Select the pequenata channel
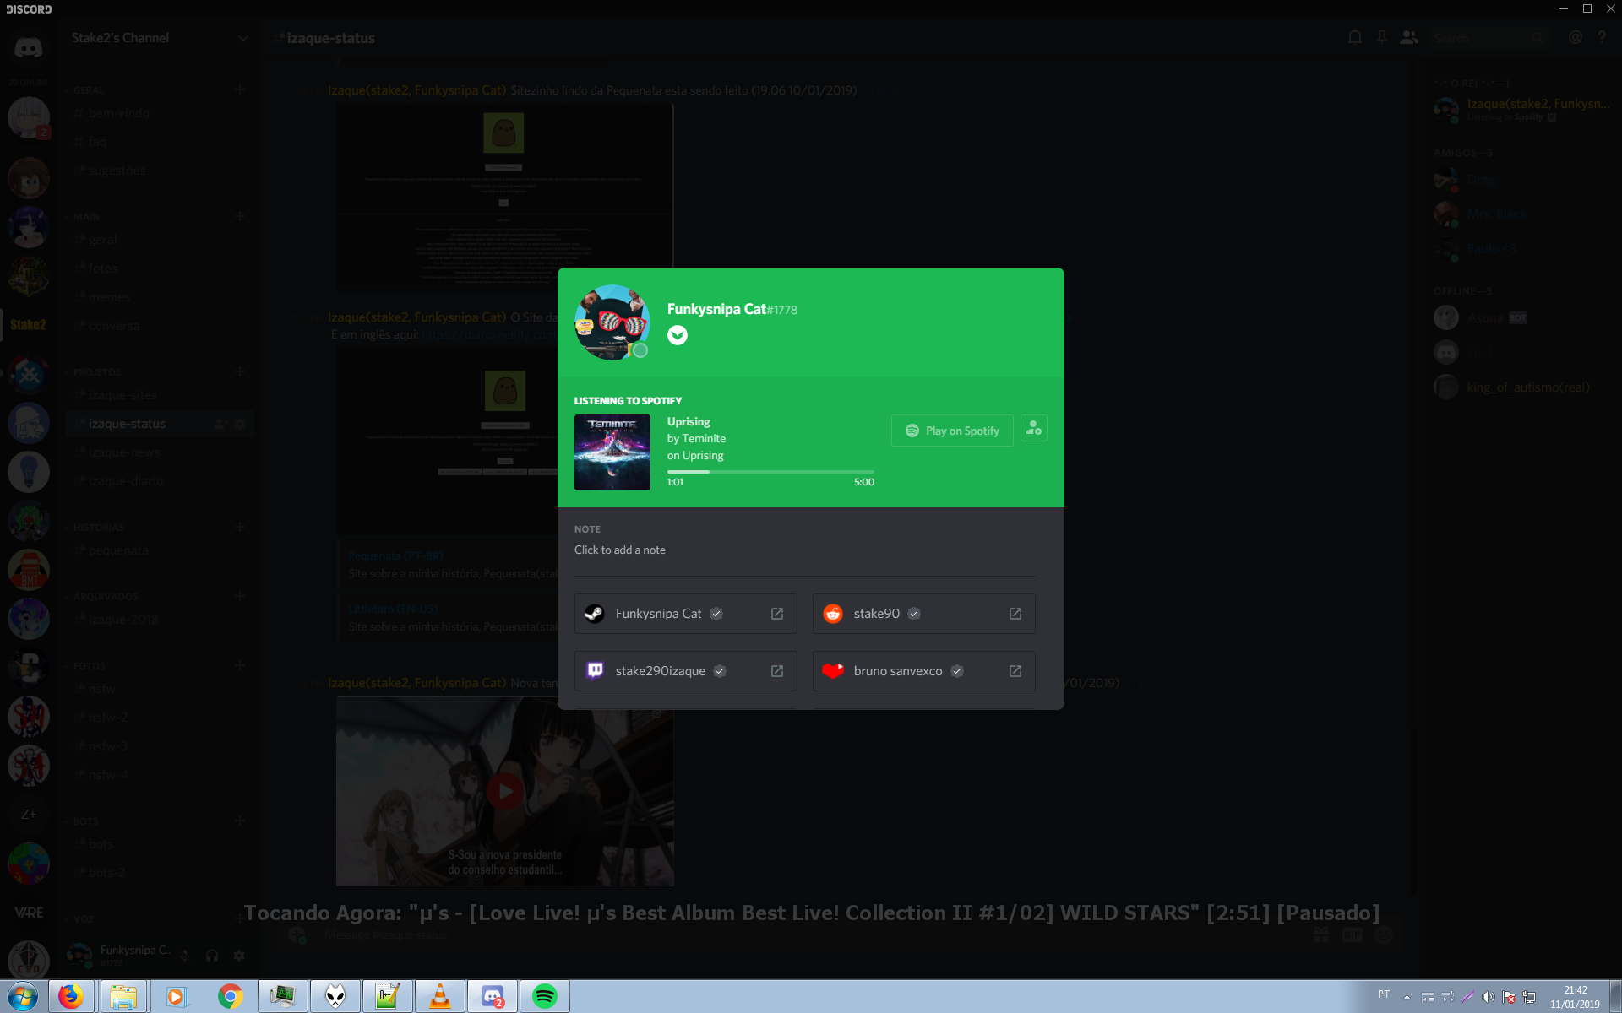This screenshot has height=1013, width=1622. 159,550
